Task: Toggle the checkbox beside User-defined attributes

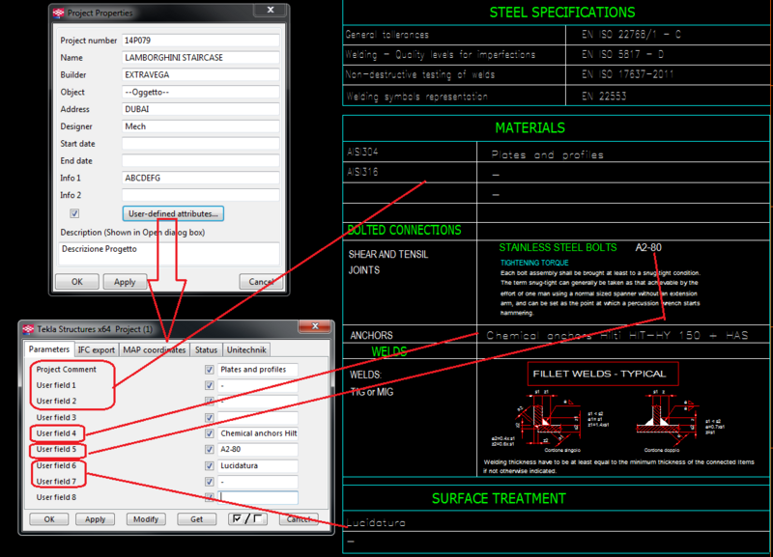Action: click(74, 212)
